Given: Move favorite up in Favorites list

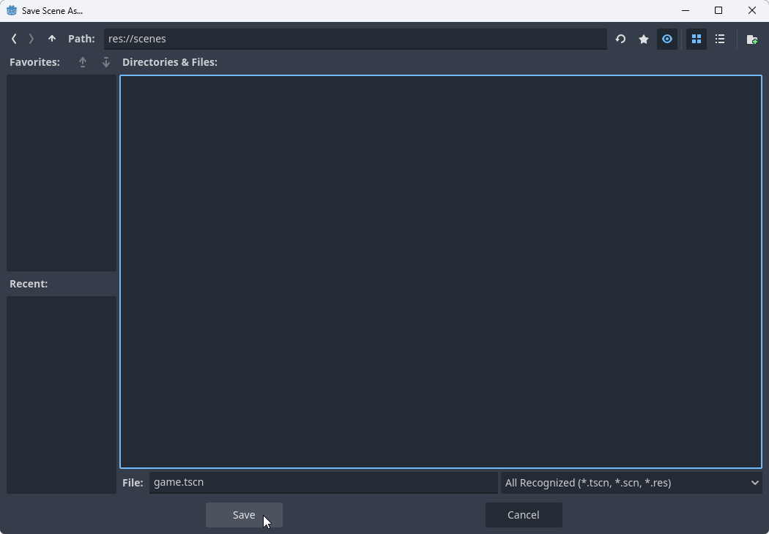Looking at the screenshot, I should (x=83, y=62).
